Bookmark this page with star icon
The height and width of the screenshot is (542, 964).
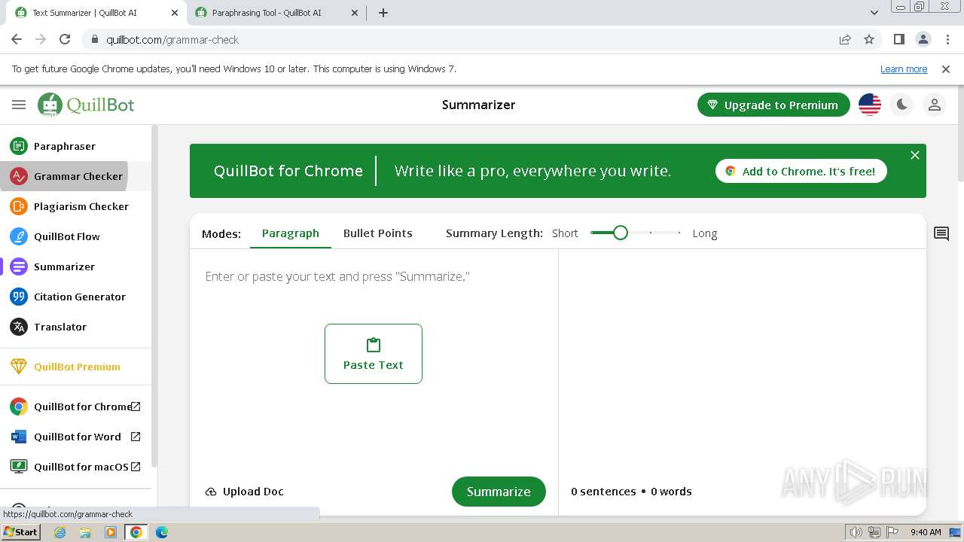point(869,39)
